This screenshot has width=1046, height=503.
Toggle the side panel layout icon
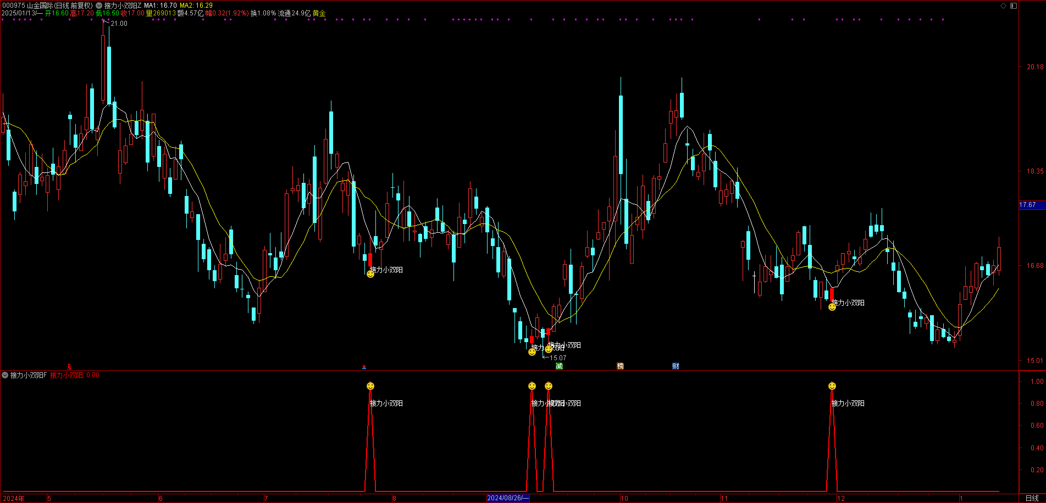click(1014, 5)
